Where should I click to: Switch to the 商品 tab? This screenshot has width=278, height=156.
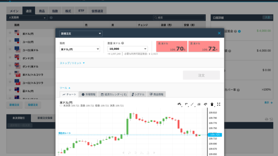tap(42, 11)
